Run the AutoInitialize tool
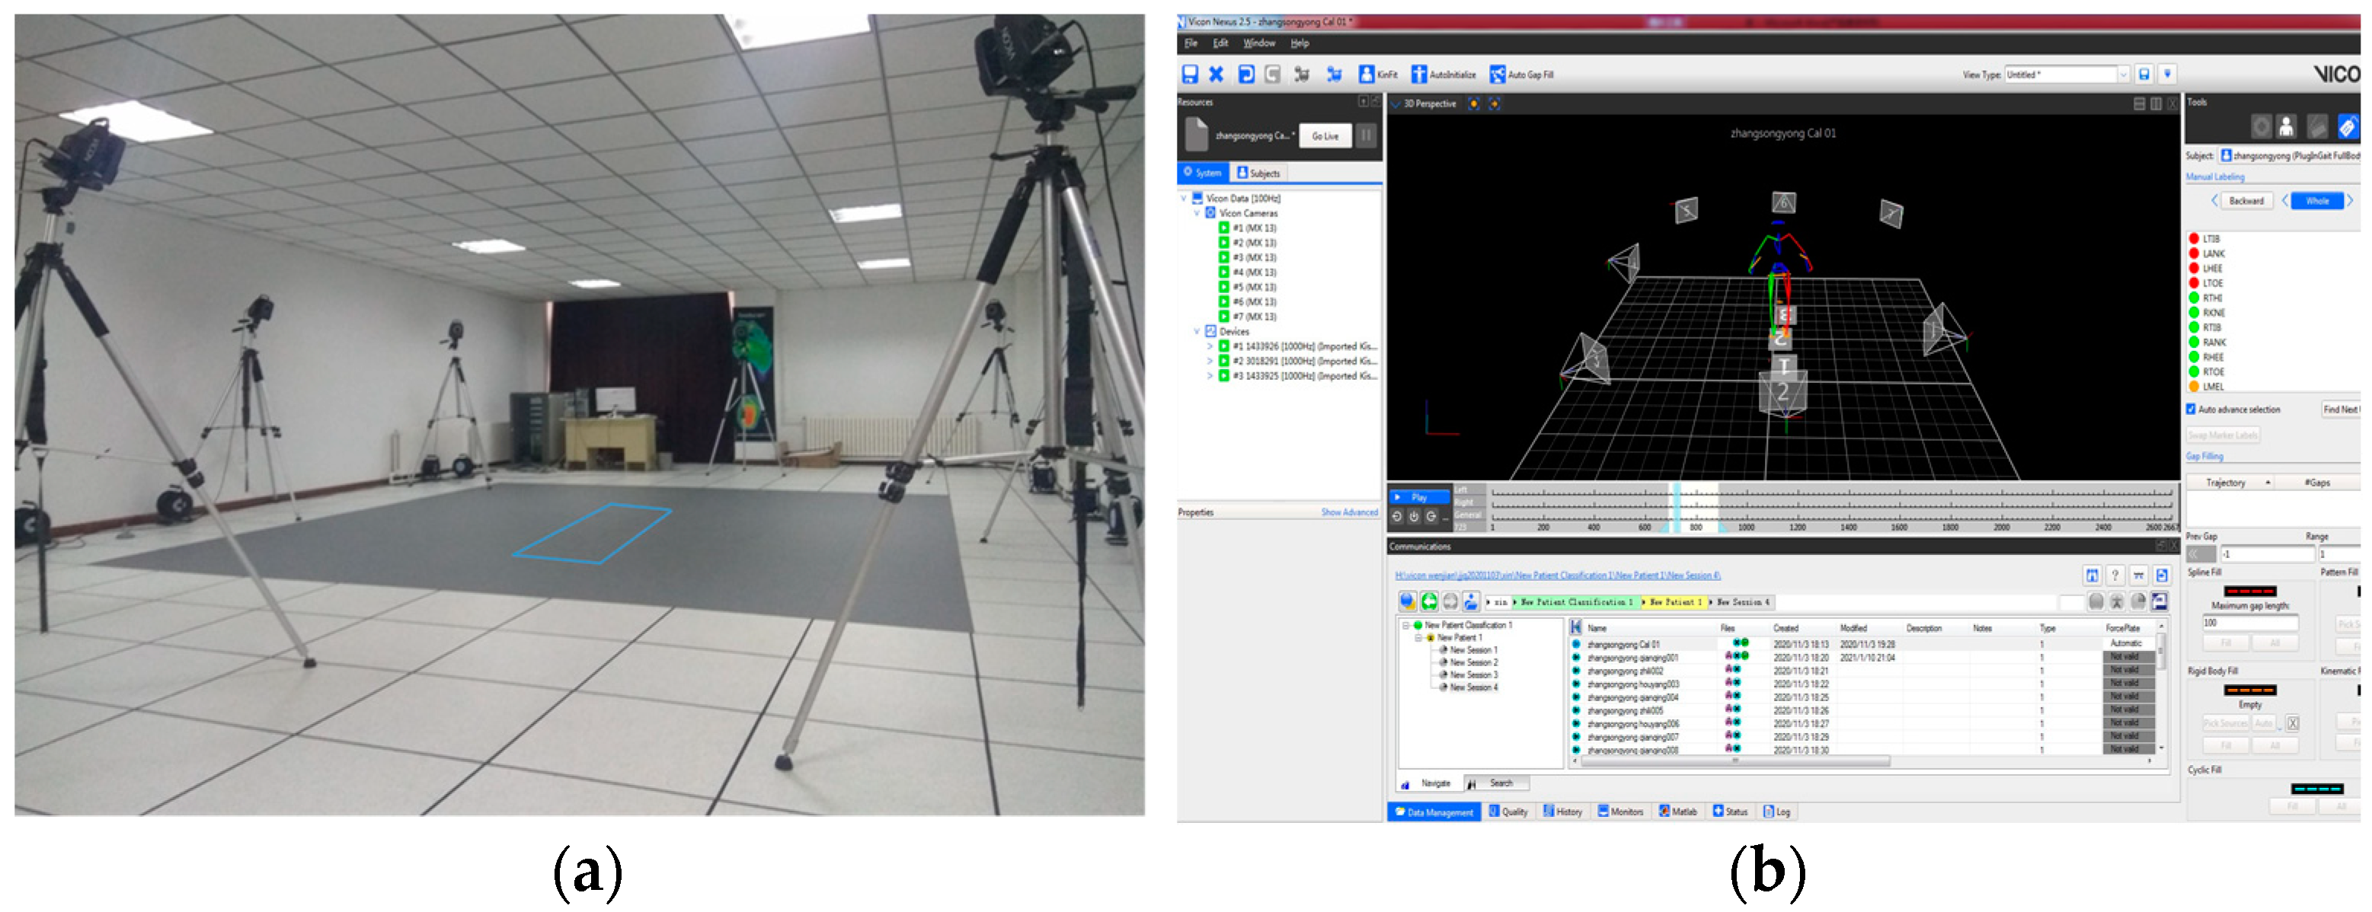This screenshot has height=912, width=2372. pos(1419,75)
